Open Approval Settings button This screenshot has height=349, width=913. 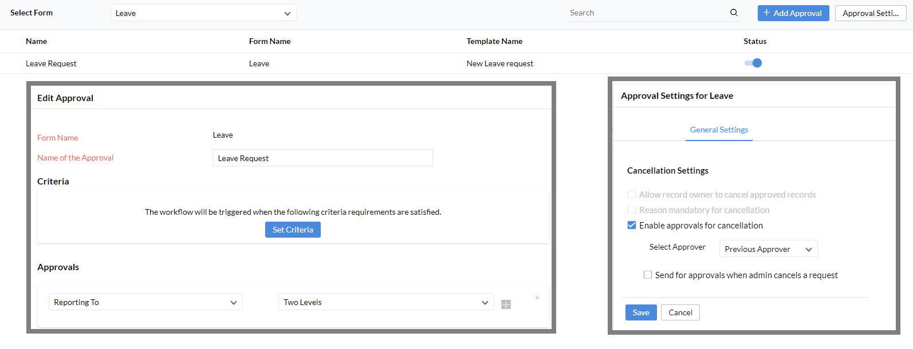point(871,13)
